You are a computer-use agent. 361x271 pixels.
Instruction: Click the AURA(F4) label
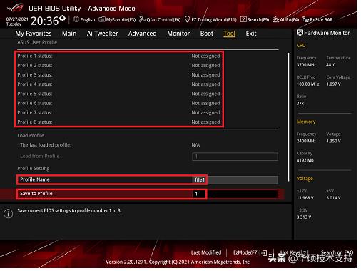click(289, 19)
